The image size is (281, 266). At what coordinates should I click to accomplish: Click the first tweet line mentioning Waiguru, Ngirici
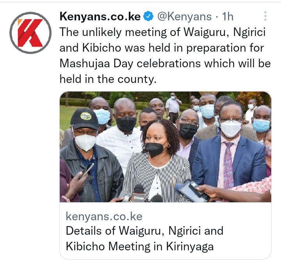point(162,32)
